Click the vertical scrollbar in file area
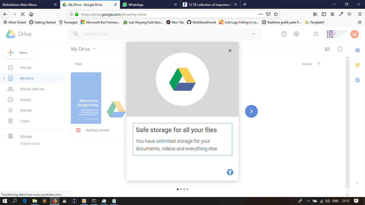The width and height of the screenshot is (365, 205). coord(347,124)
